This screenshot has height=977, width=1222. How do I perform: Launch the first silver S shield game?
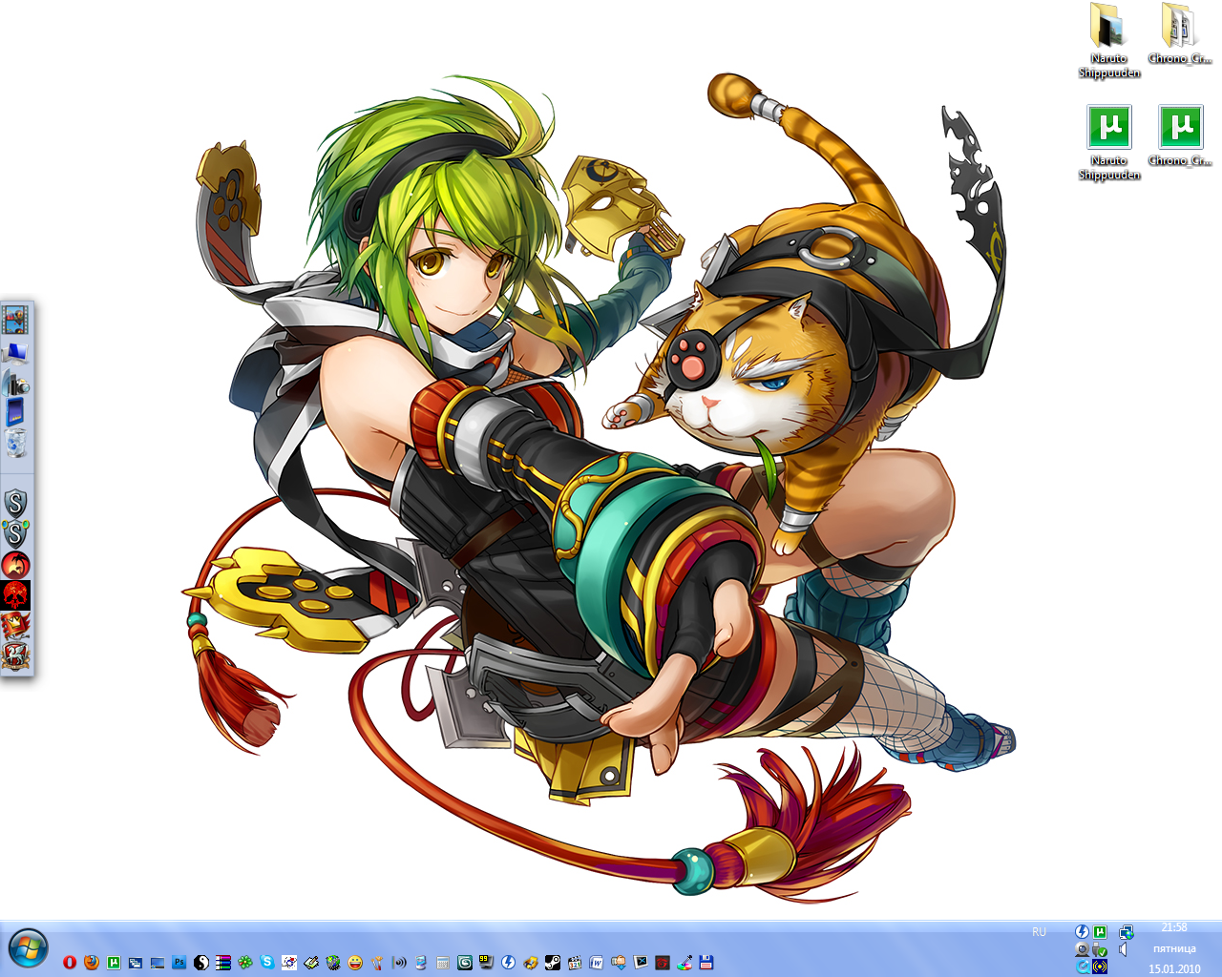click(x=16, y=503)
